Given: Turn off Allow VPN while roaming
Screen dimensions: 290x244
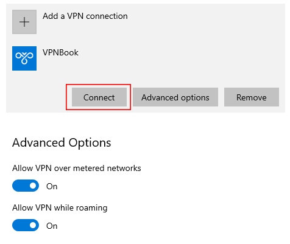Looking at the screenshot, I should click(x=26, y=225).
